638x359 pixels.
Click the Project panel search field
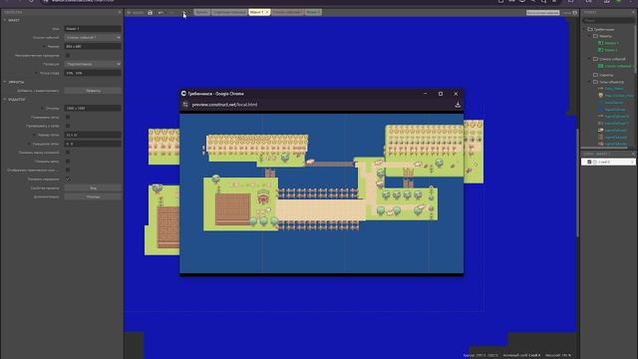(608, 20)
